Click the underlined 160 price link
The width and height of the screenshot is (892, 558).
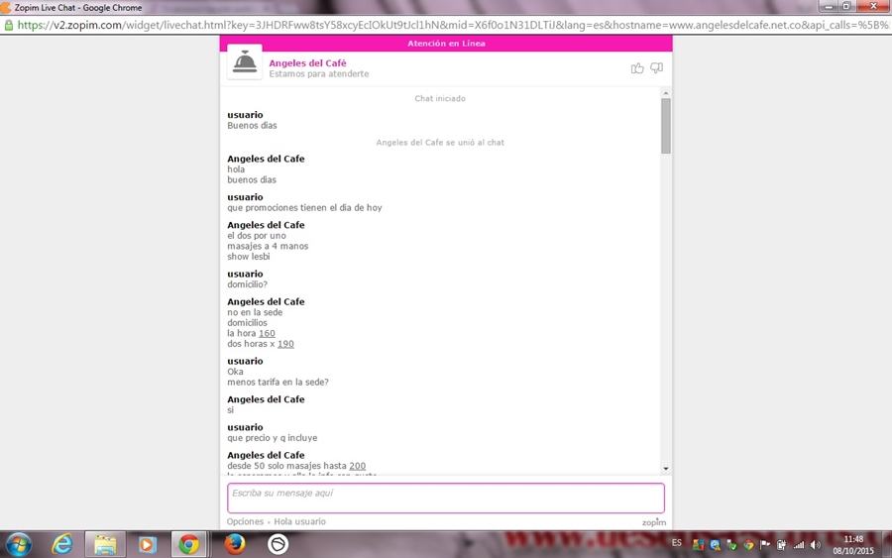(x=267, y=334)
